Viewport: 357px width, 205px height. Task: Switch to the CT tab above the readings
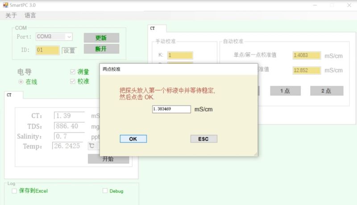pyautogui.click(x=9, y=95)
